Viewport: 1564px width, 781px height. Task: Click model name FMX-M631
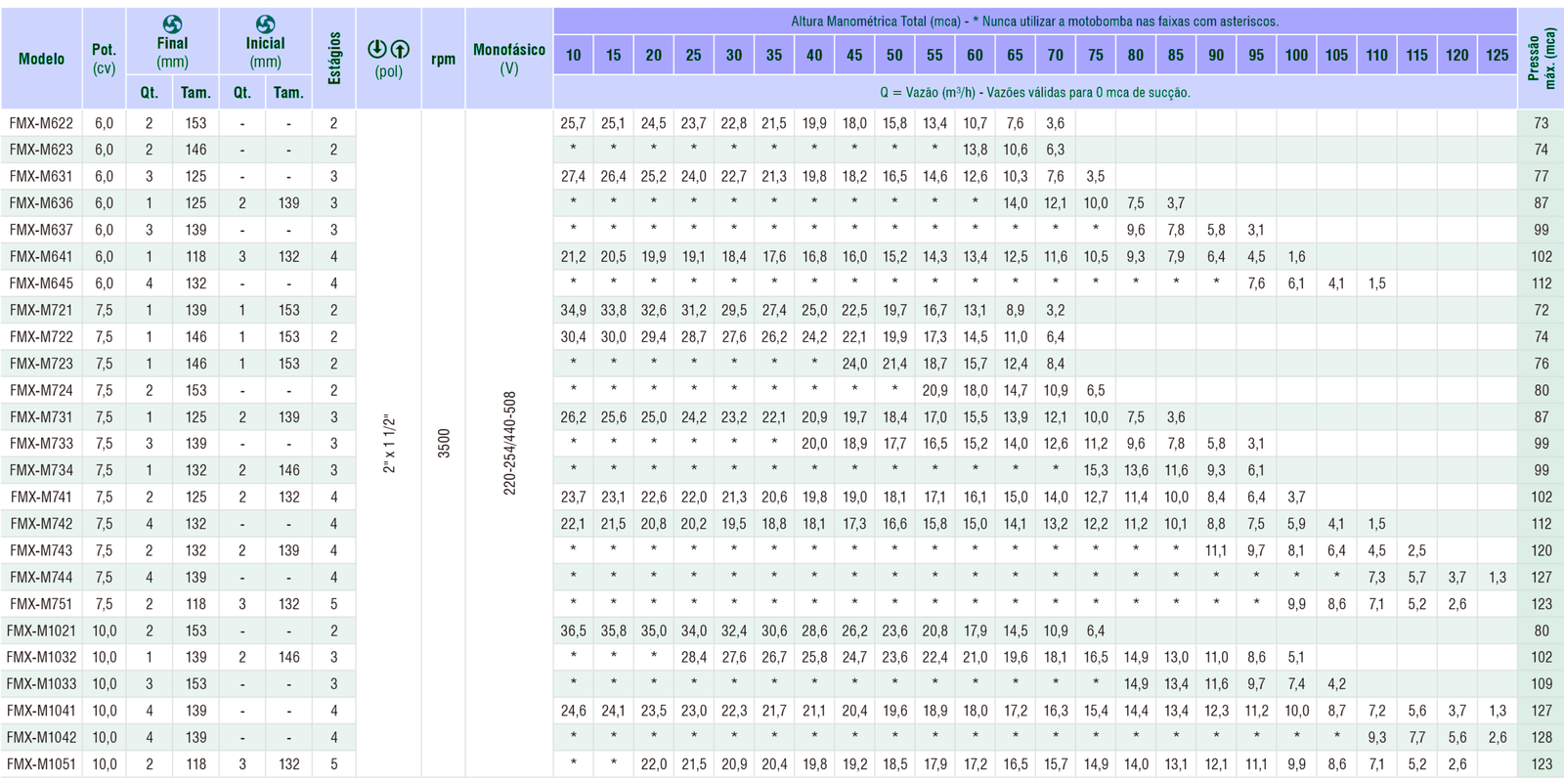tap(41, 176)
